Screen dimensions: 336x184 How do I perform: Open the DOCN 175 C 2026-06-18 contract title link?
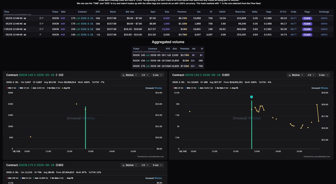pos(36,165)
